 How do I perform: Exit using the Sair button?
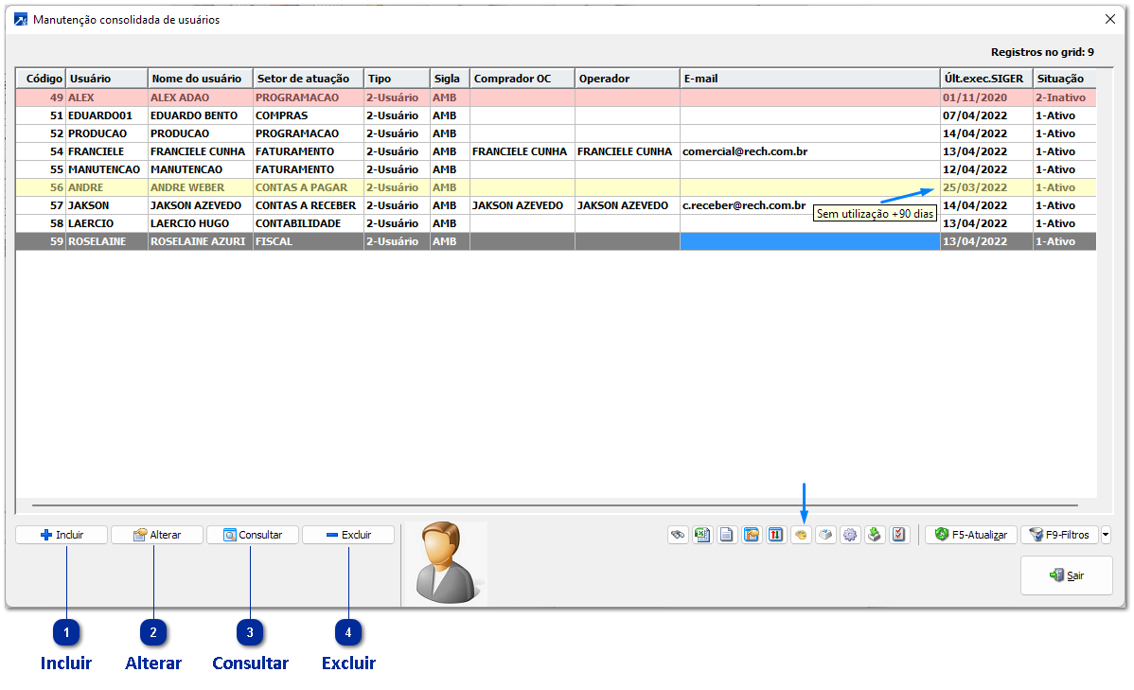[x=1066, y=575]
